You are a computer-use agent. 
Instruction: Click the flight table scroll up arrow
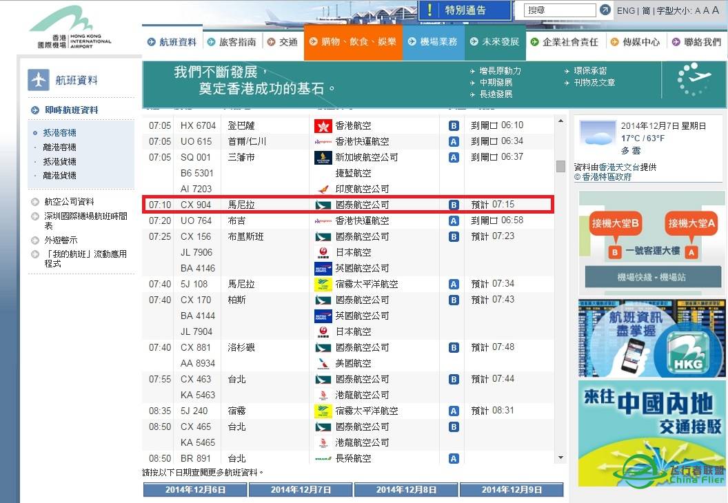(x=560, y=121)
